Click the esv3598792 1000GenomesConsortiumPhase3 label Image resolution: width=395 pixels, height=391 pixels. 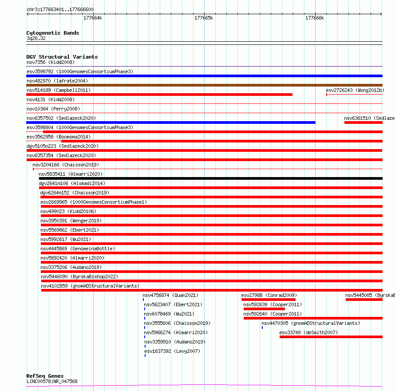[x=80, y=71]
